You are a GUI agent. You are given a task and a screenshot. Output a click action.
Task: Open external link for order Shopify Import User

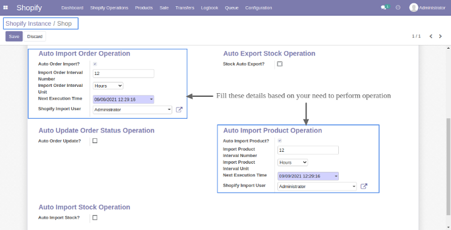pyautogui.click(x=179, y=110)
